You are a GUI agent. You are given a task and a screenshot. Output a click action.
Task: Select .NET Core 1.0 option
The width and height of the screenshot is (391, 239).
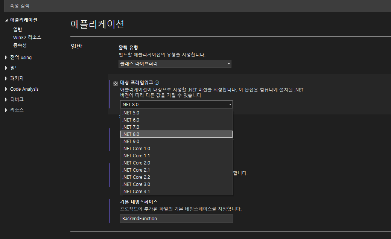click(x=176, y=149)
